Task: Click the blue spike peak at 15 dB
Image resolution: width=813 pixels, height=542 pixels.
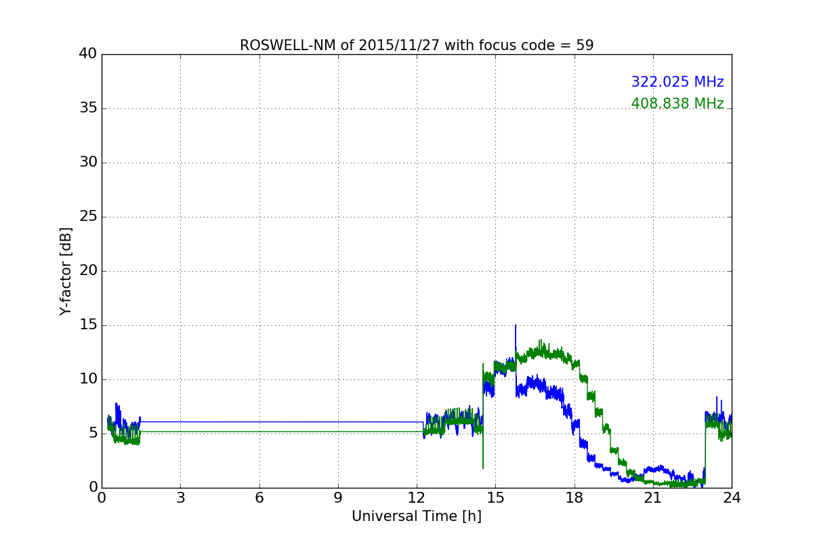Action: 516,326
